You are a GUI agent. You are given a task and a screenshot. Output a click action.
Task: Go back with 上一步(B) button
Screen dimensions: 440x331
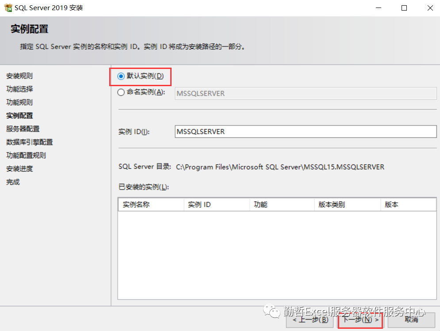(310, 320)
